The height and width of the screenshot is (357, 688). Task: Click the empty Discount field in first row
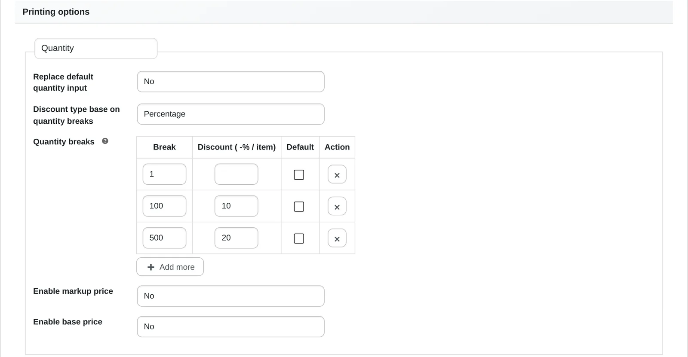click(236, 174)
